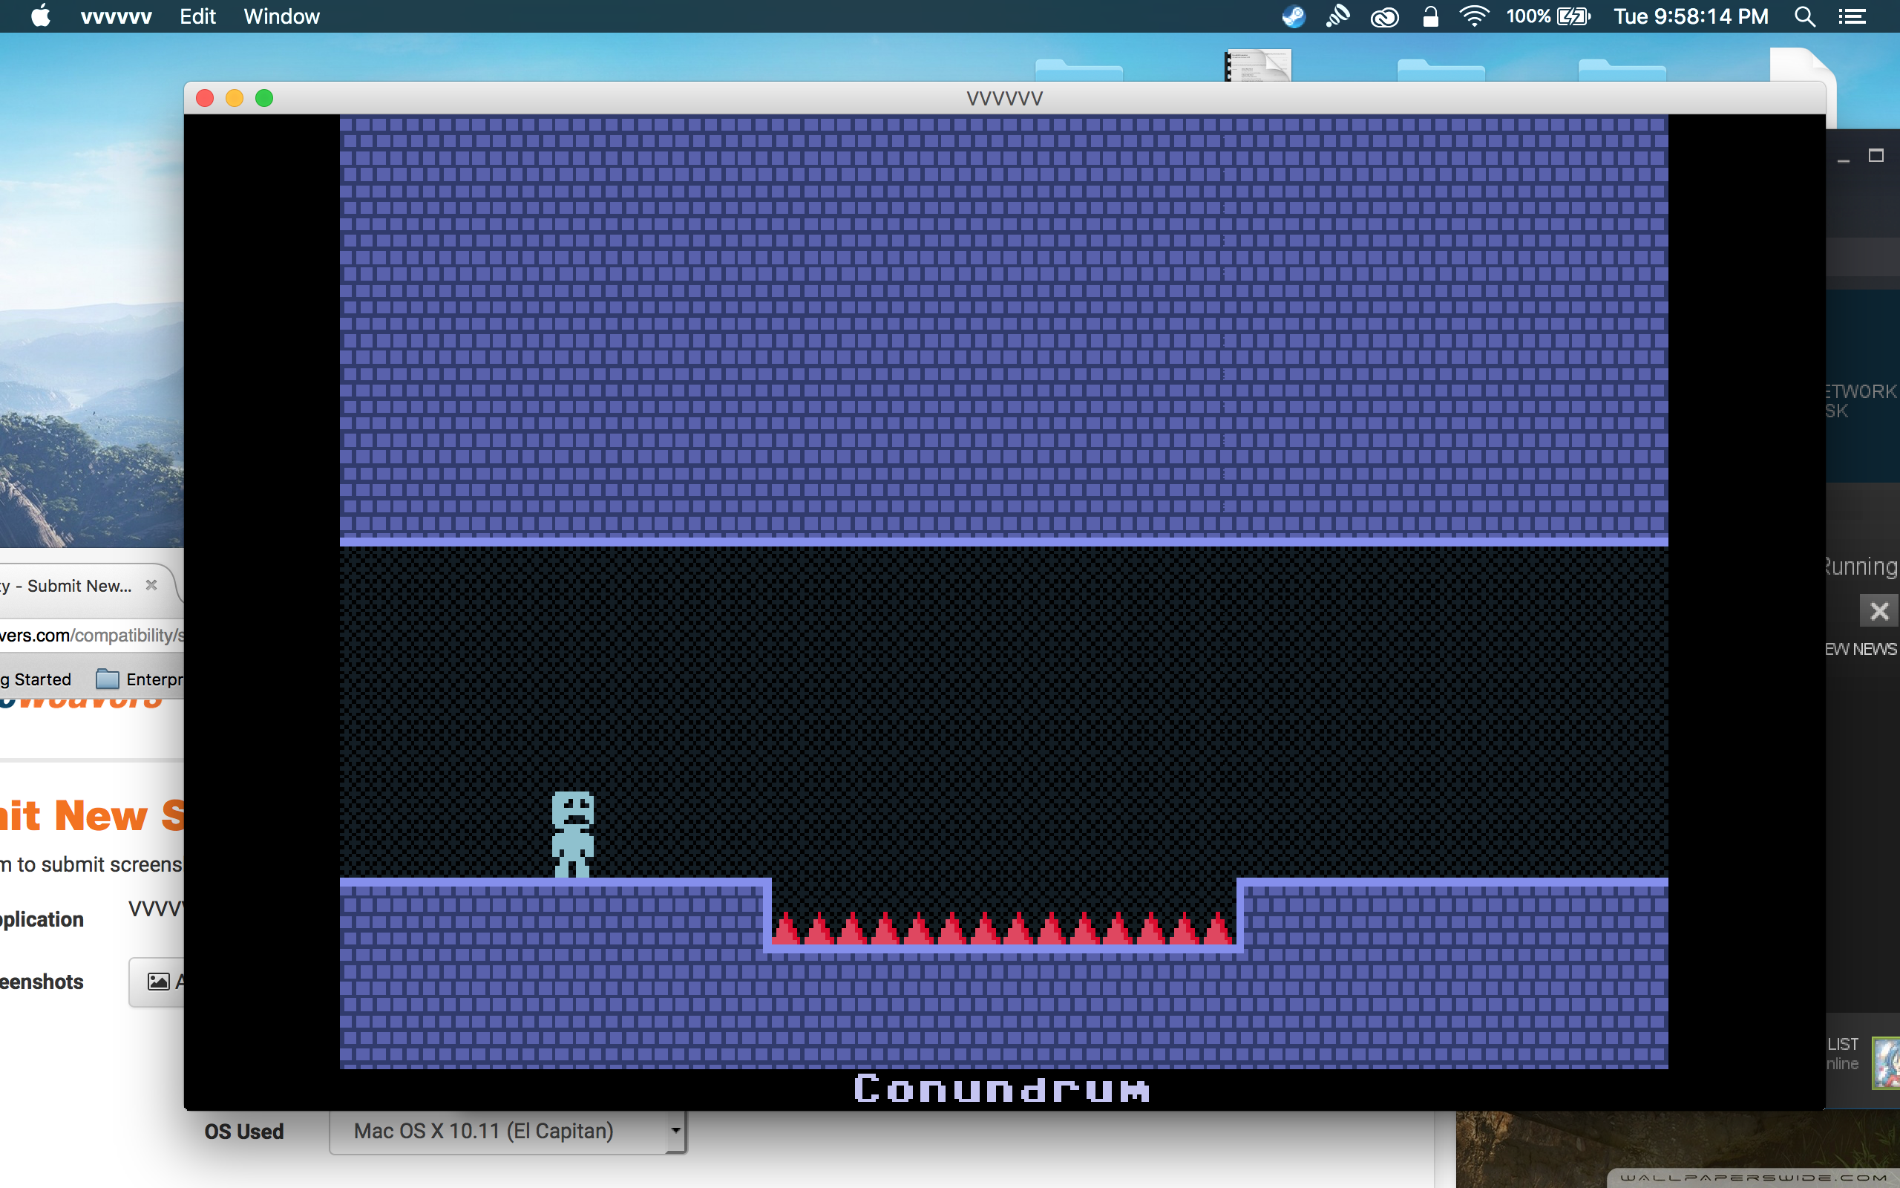Screen dimensions: 1900x1188
Task: Open the leftmost desktop folder
Action: [1078, 69]
